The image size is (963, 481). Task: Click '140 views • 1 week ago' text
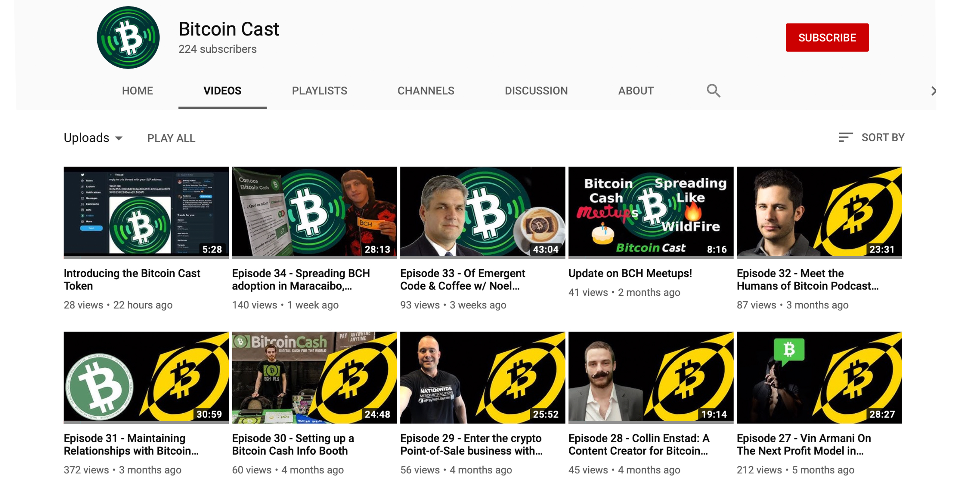coord(285,305)
